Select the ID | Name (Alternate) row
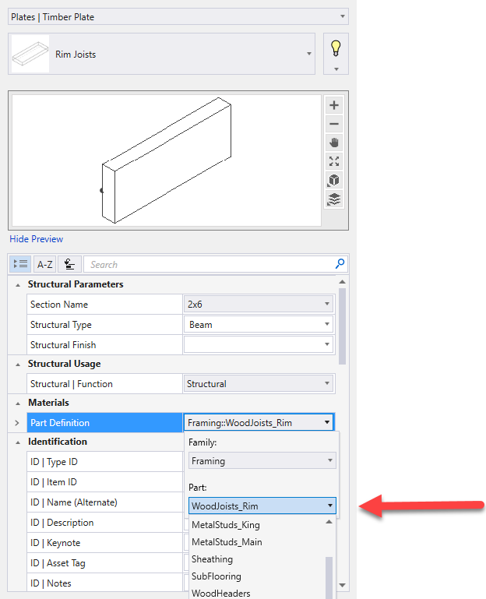This screenshot has width=486, height=599. (x=104, y=502)
